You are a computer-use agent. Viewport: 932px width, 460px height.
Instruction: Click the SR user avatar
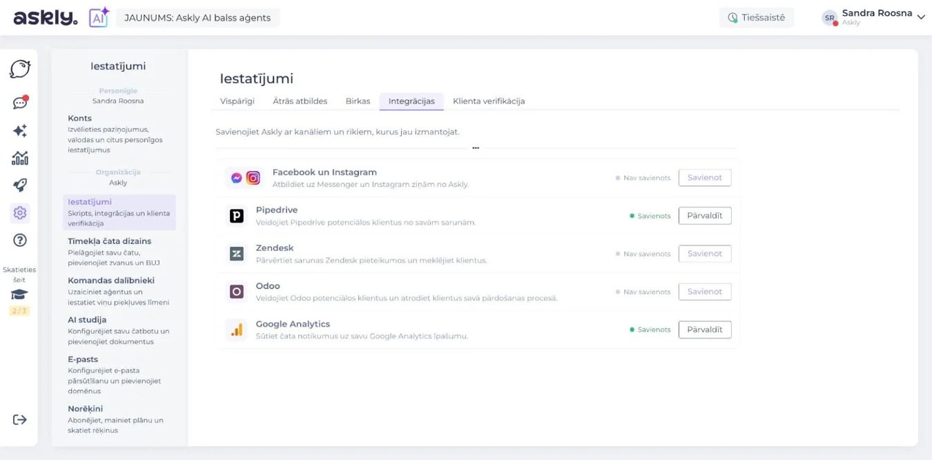[x=829, y=18]
